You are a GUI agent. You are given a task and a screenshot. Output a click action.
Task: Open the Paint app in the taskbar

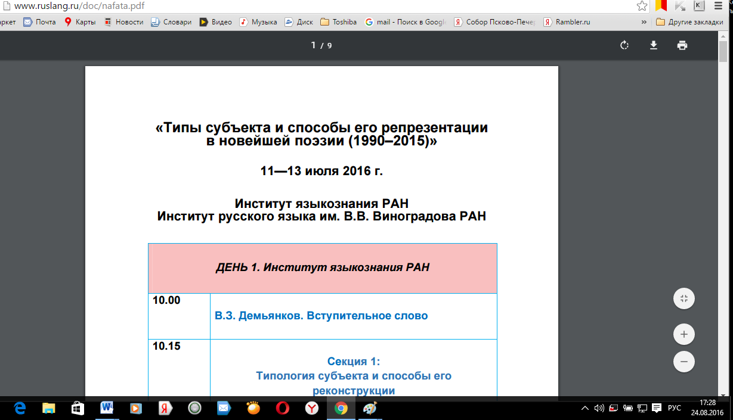pyautogui.click(x=370, y=408)
